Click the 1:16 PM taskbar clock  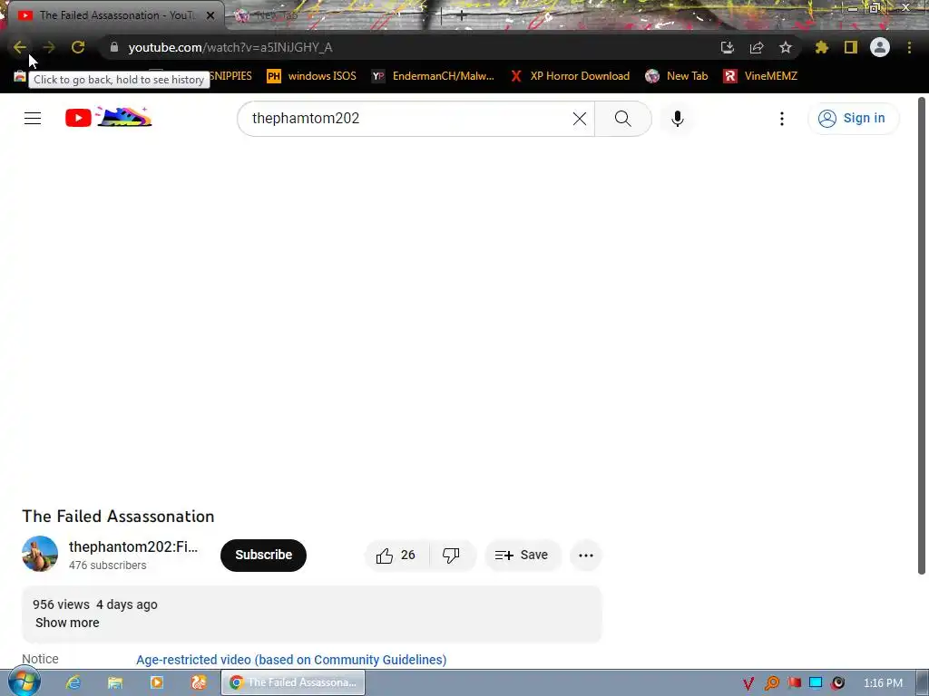883,683
